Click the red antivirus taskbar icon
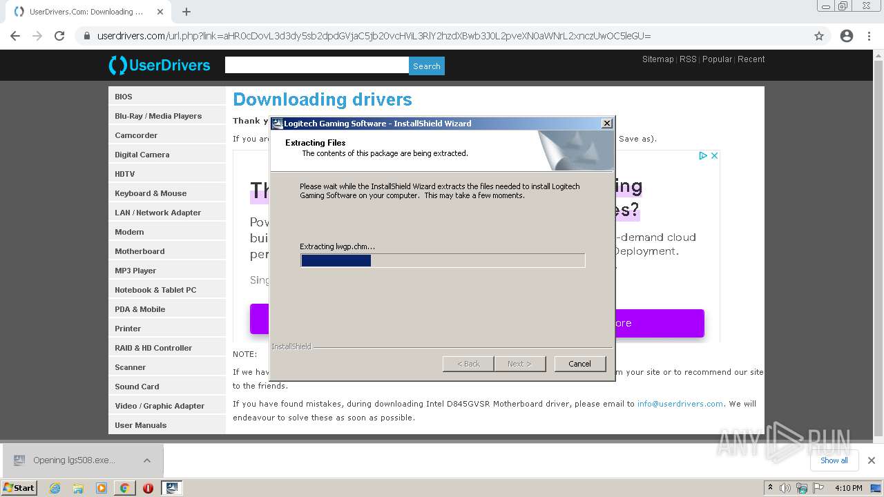 (x=148, y=488)
